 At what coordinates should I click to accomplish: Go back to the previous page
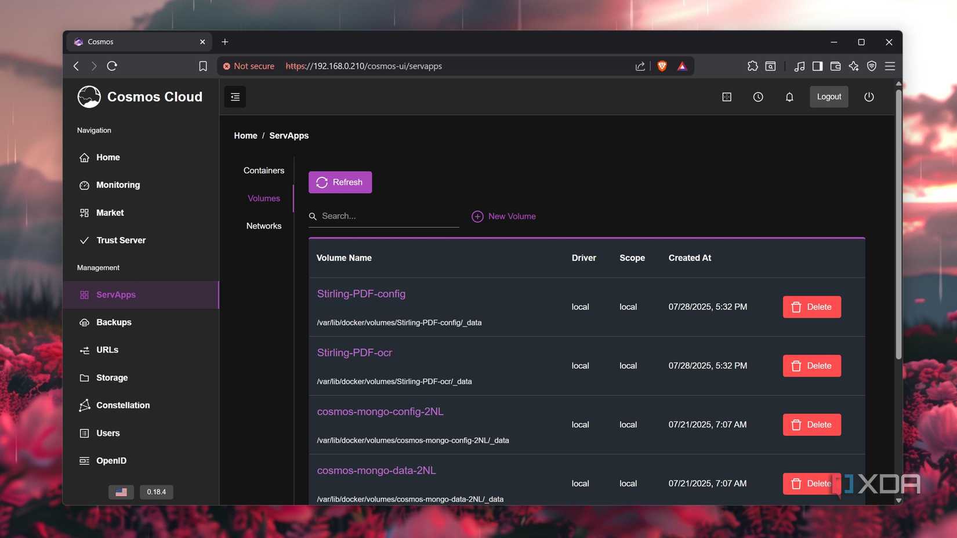click(x=76, y=66)
